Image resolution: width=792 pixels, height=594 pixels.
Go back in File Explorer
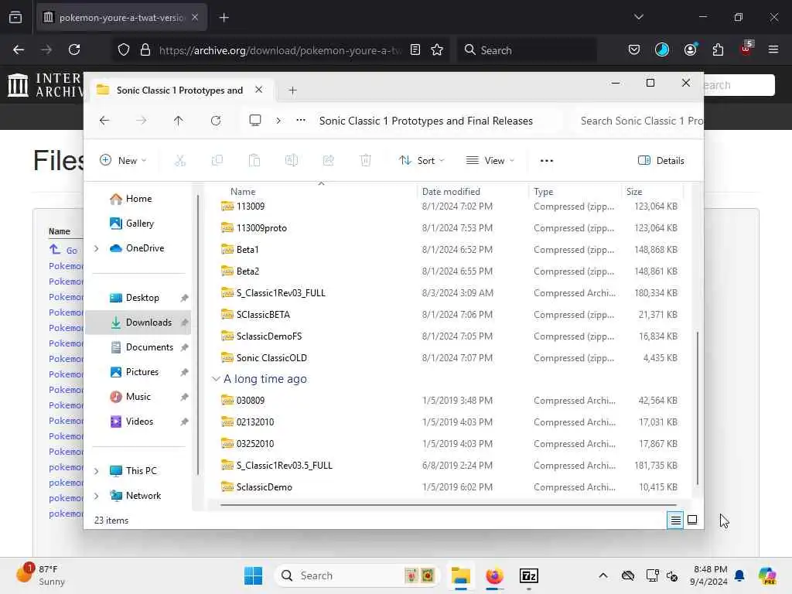[104, 121]
